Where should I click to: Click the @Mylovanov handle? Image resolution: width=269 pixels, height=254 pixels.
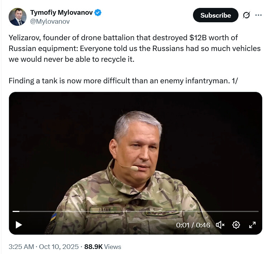pyautogui.click(x=50, y=21)
